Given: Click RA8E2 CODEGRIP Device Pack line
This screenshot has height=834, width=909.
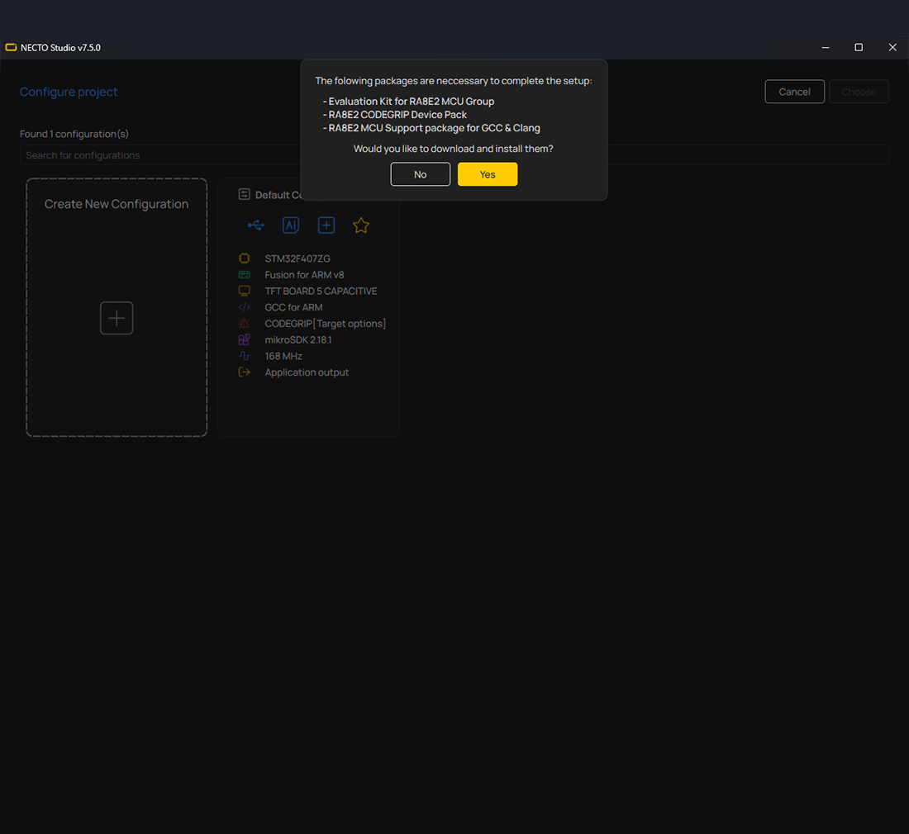Looking at the screenshot, I should [x=395, y=115].
